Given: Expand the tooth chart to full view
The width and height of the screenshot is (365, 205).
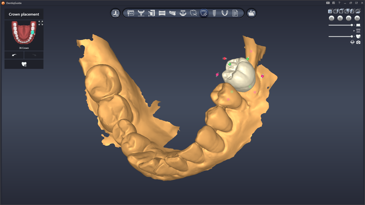Looking at the screenshot, I should pyautogui.click(x=41, y=23).
